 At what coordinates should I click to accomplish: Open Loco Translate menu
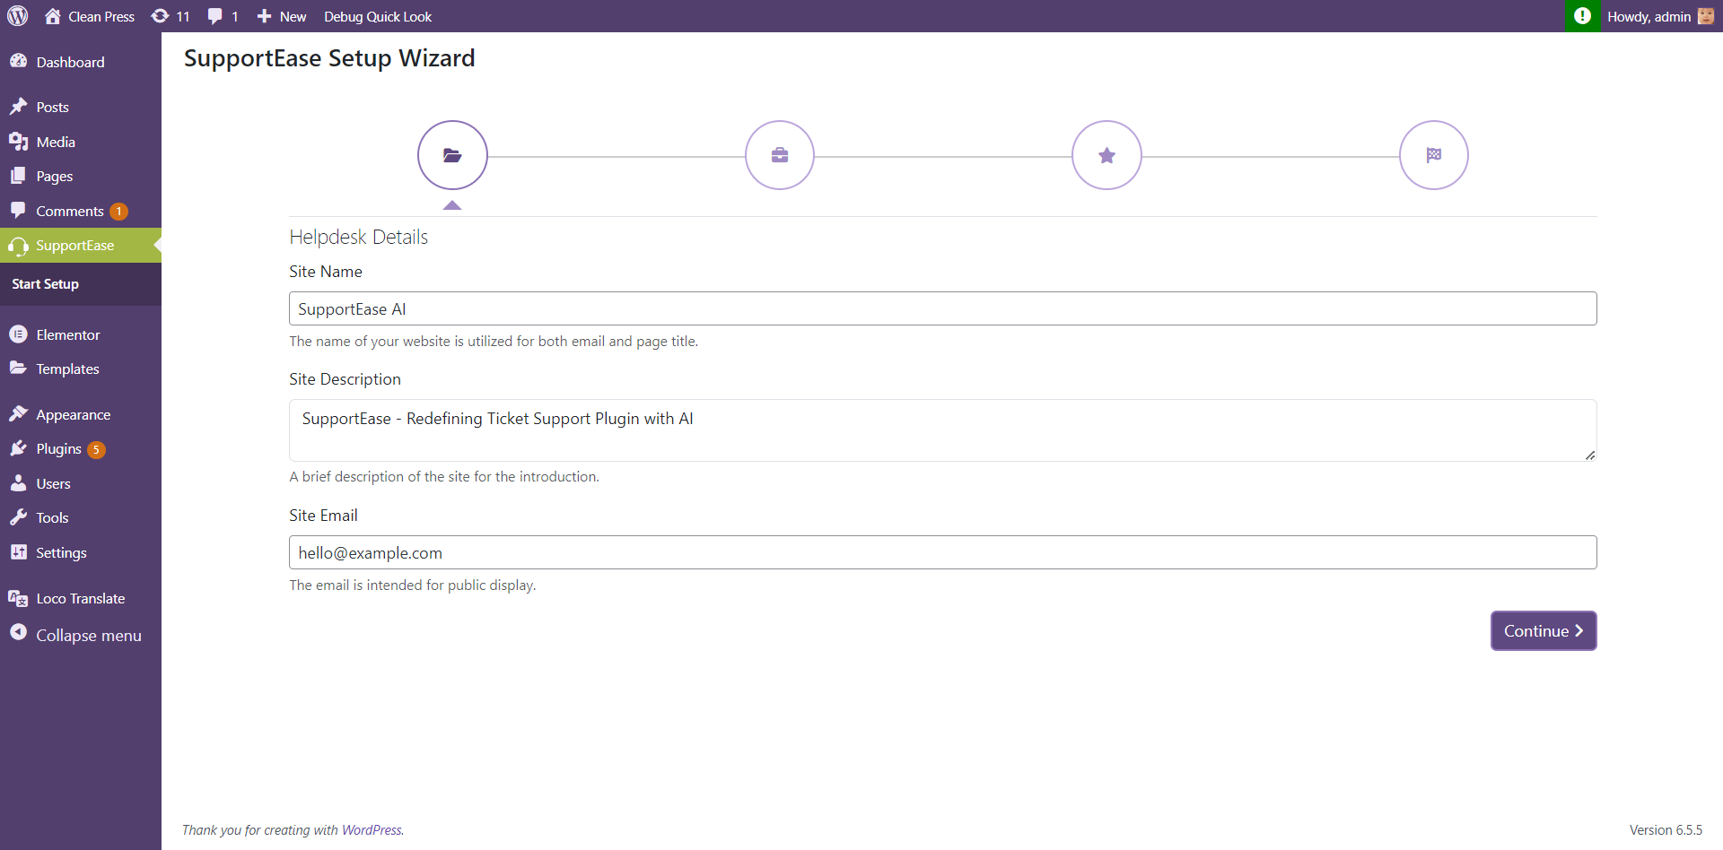pos(81,598)
